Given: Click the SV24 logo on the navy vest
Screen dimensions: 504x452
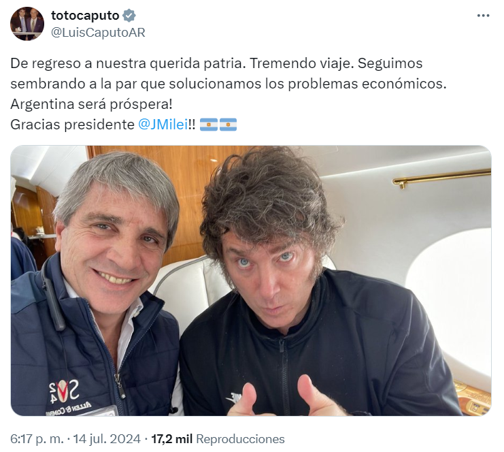Looking at the screenshot, I should pyautogui.click(x=65, y=390).
